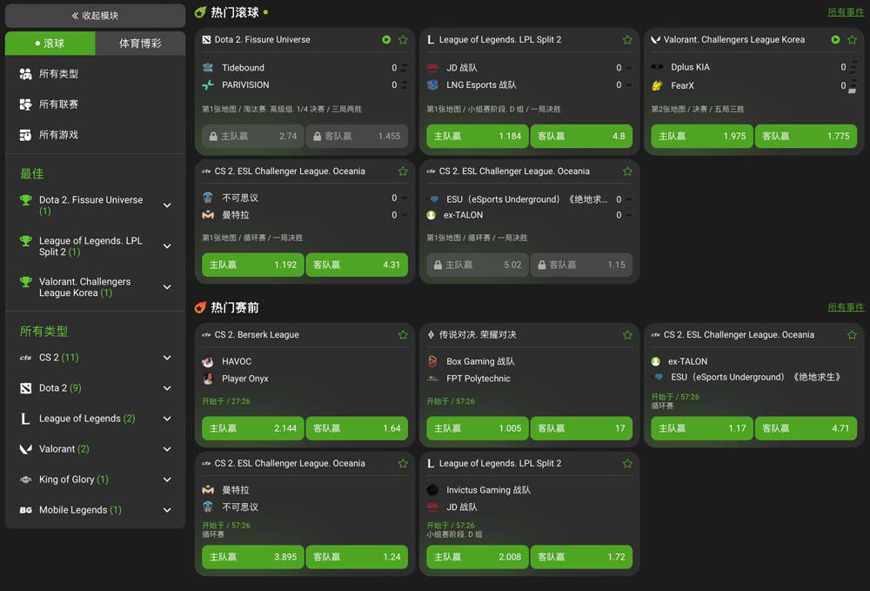
Task: Star the live League of Legends JD vs LNG match
Action: click(627, 40)
